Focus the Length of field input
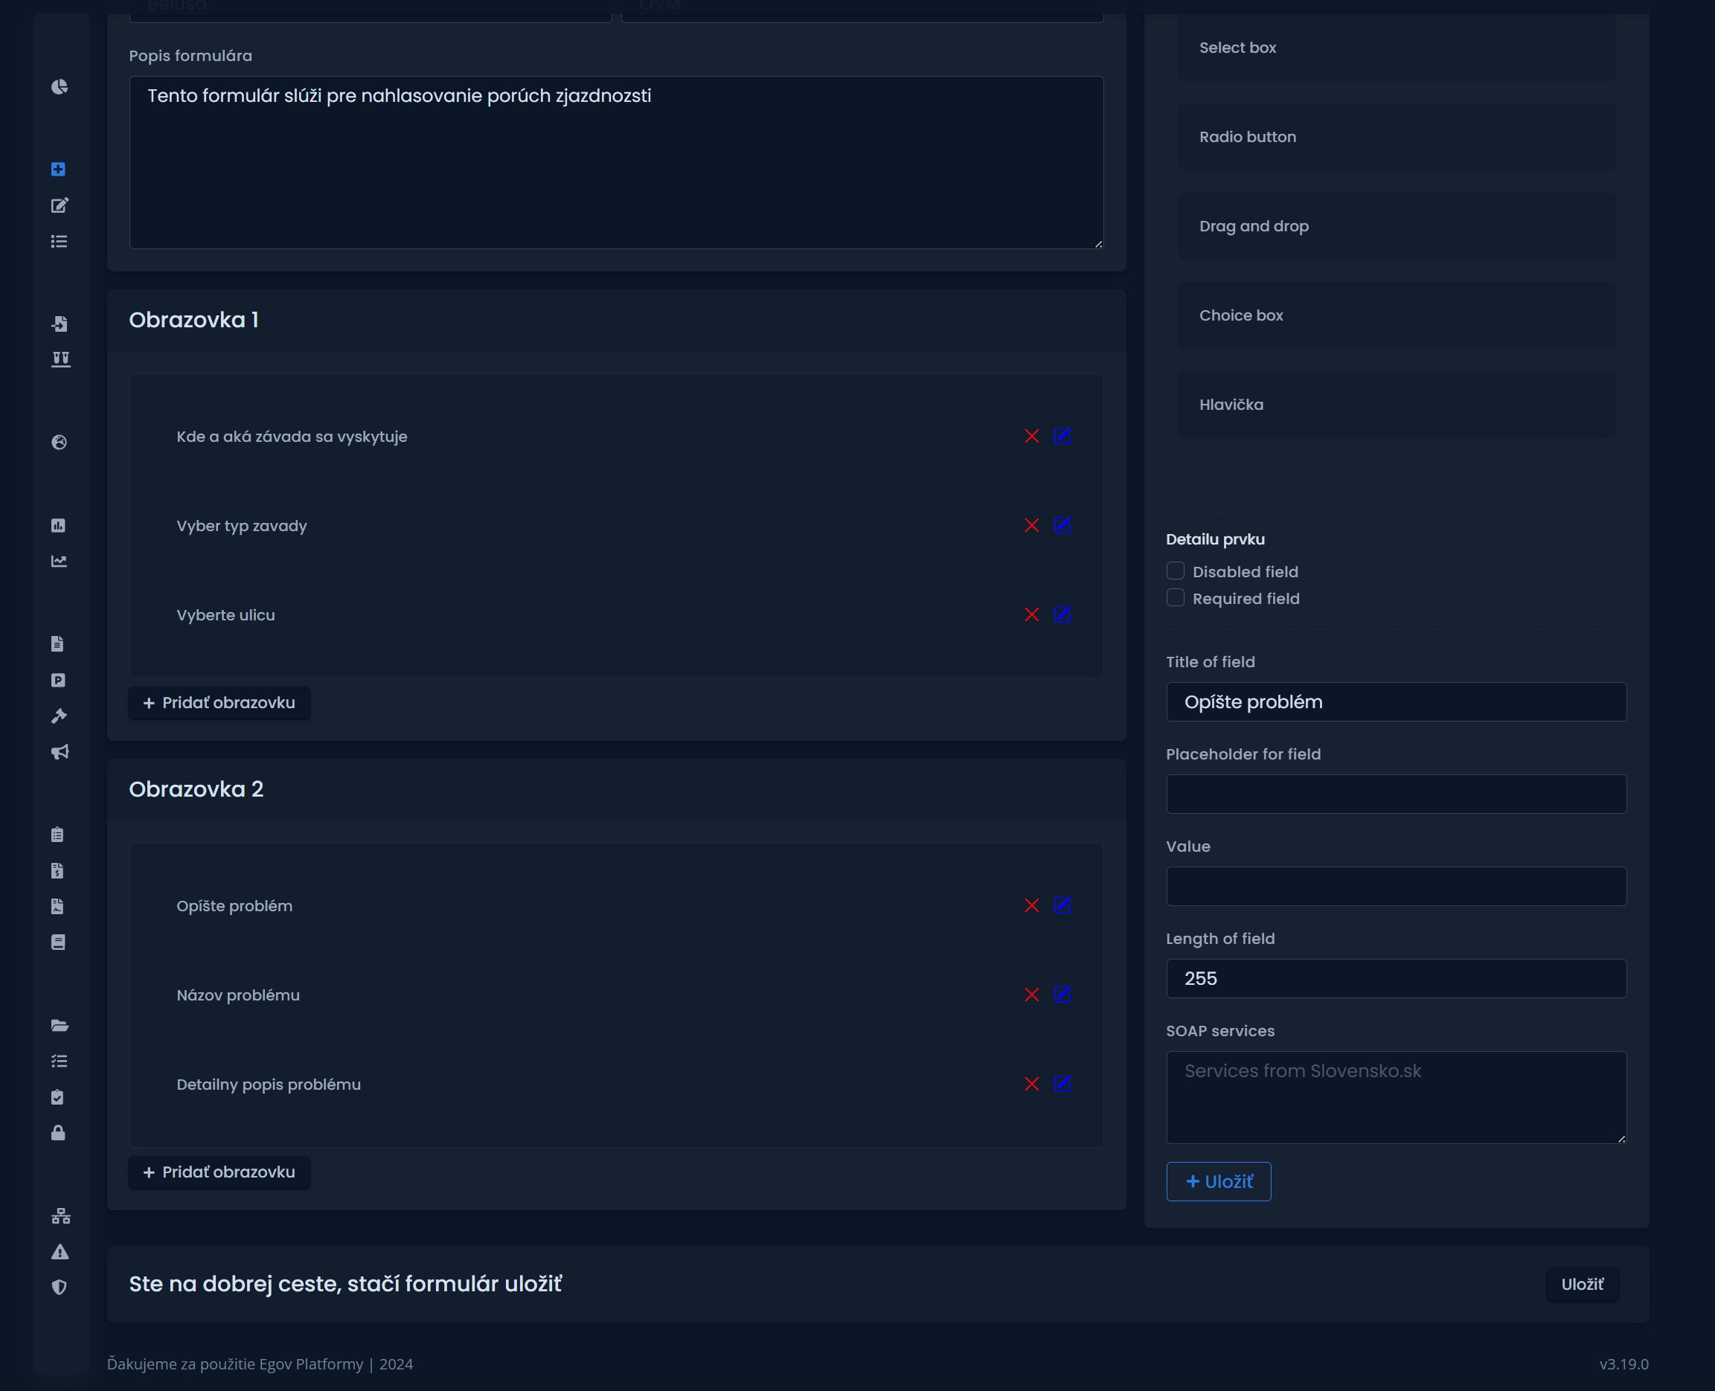Image resolution: width=1715 pixels, height=1391 pixels. 1395,978
